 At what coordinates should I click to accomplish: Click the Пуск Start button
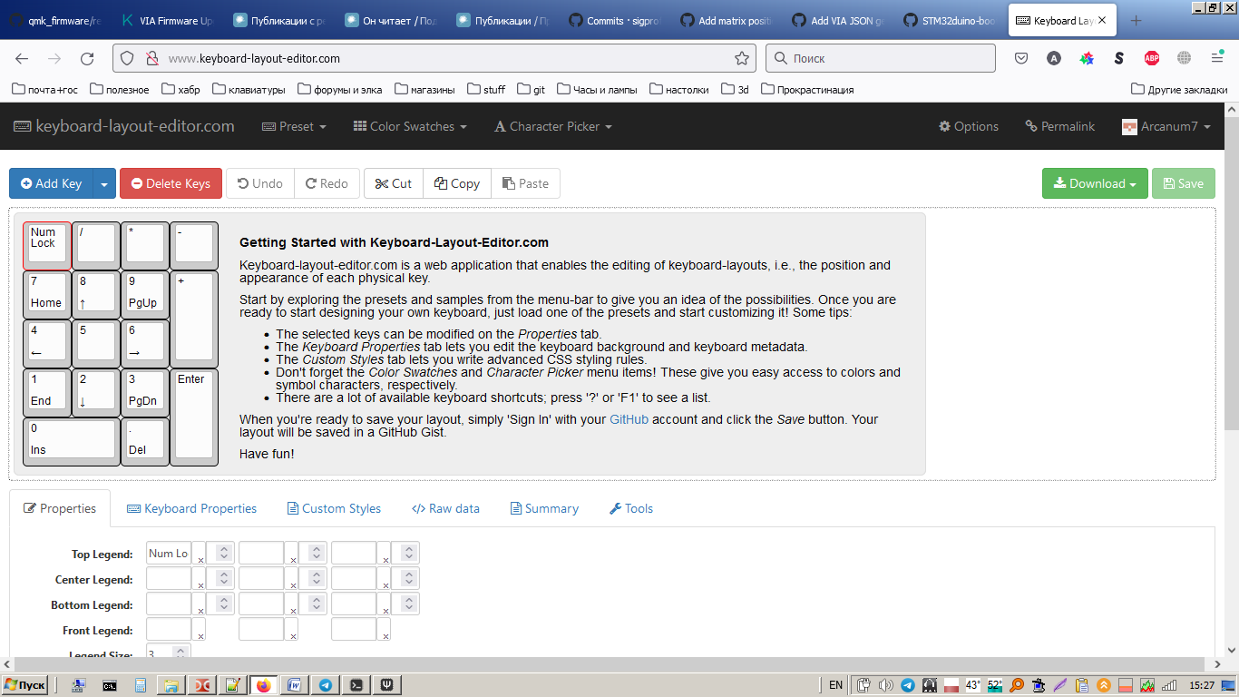(25, 685)
